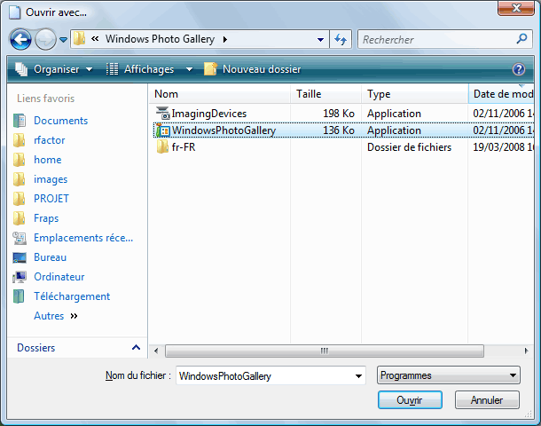Open the Organiser menu
The width and height of the screenshot is (541, 426).
pos(55,69)
